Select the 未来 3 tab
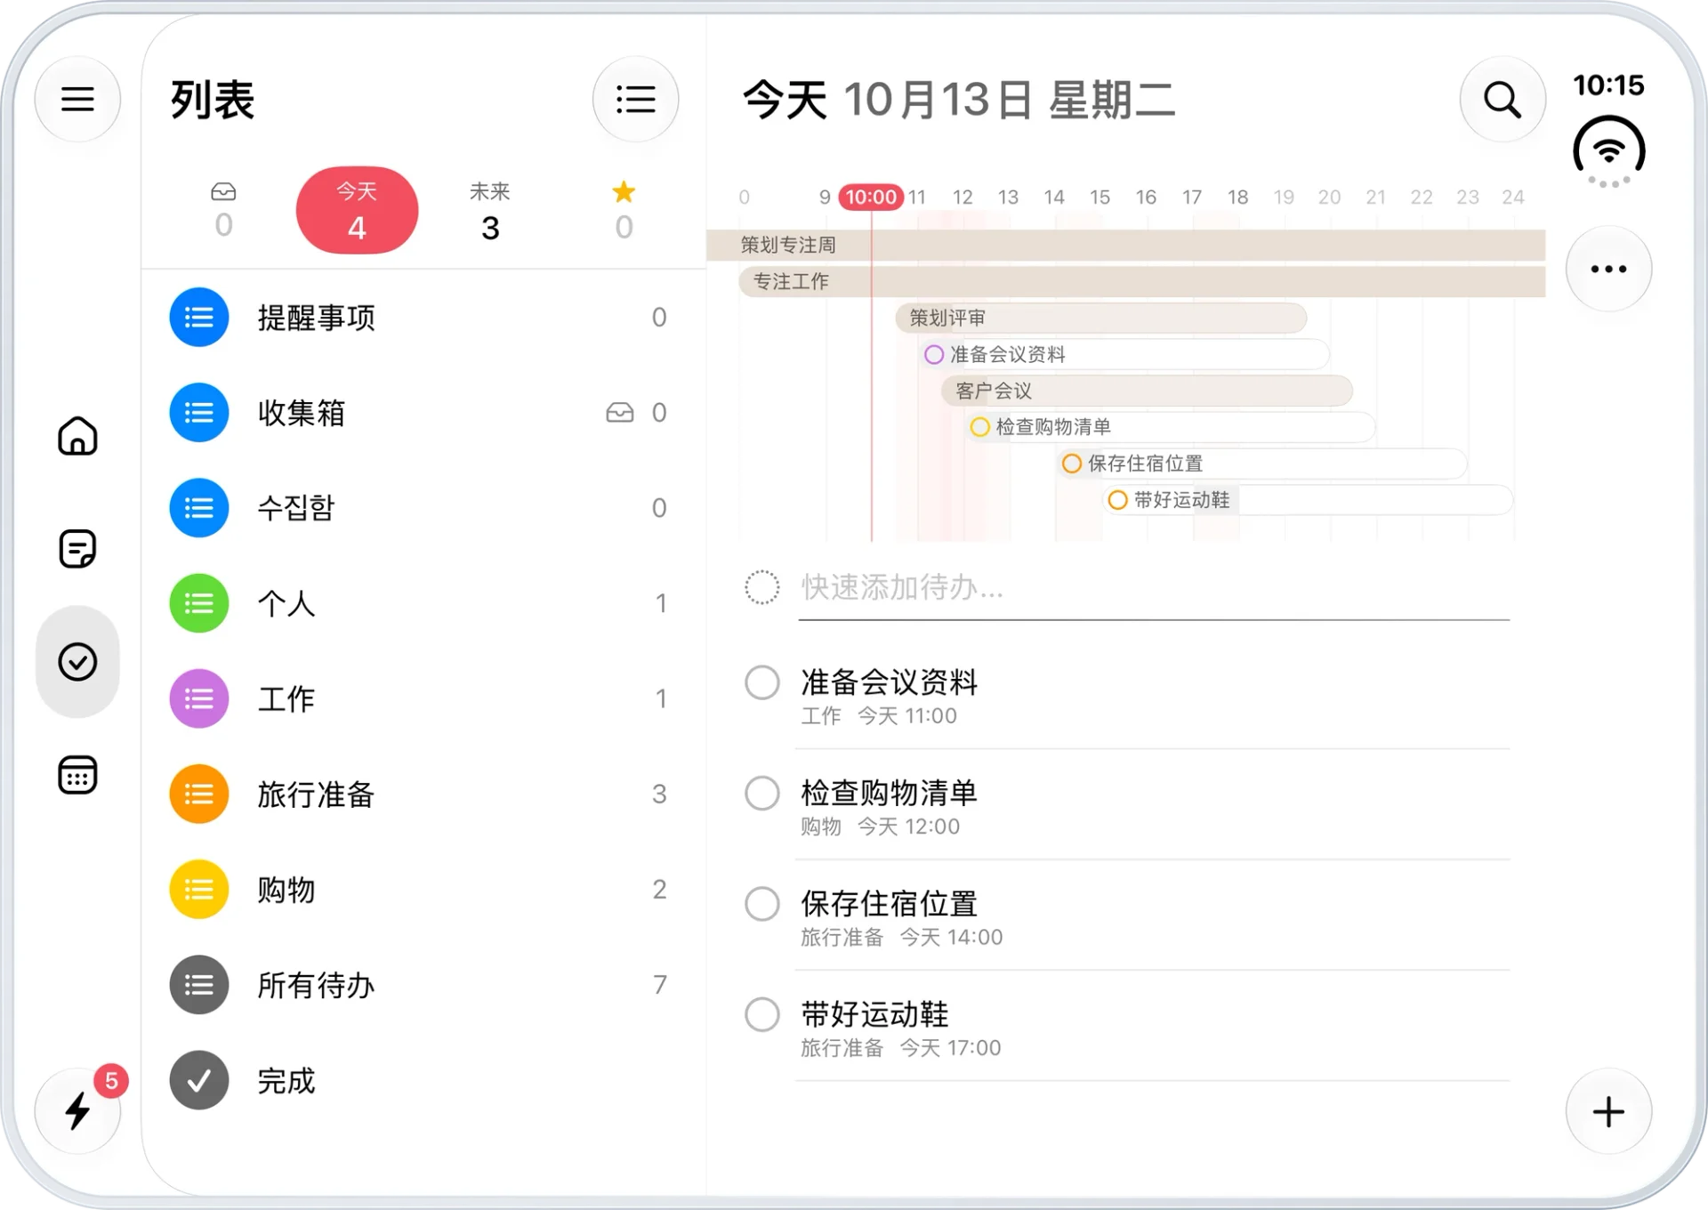The image size is (1708, 1210). 490,211
